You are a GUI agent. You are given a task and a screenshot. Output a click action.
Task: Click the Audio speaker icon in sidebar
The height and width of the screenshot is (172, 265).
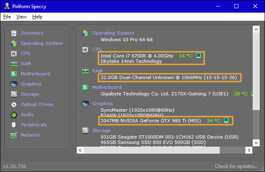coord(14,115)
